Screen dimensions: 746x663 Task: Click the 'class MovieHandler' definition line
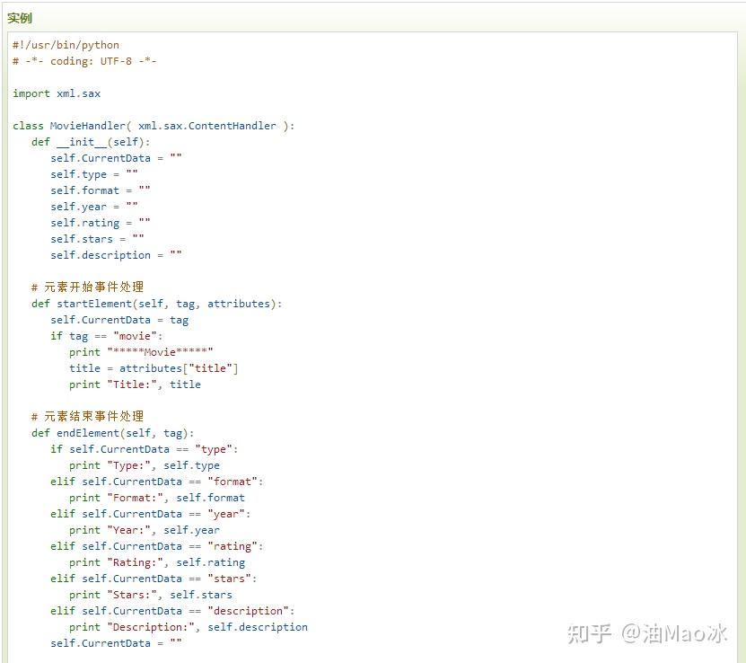pyautogui.click(x=154, y=126)
